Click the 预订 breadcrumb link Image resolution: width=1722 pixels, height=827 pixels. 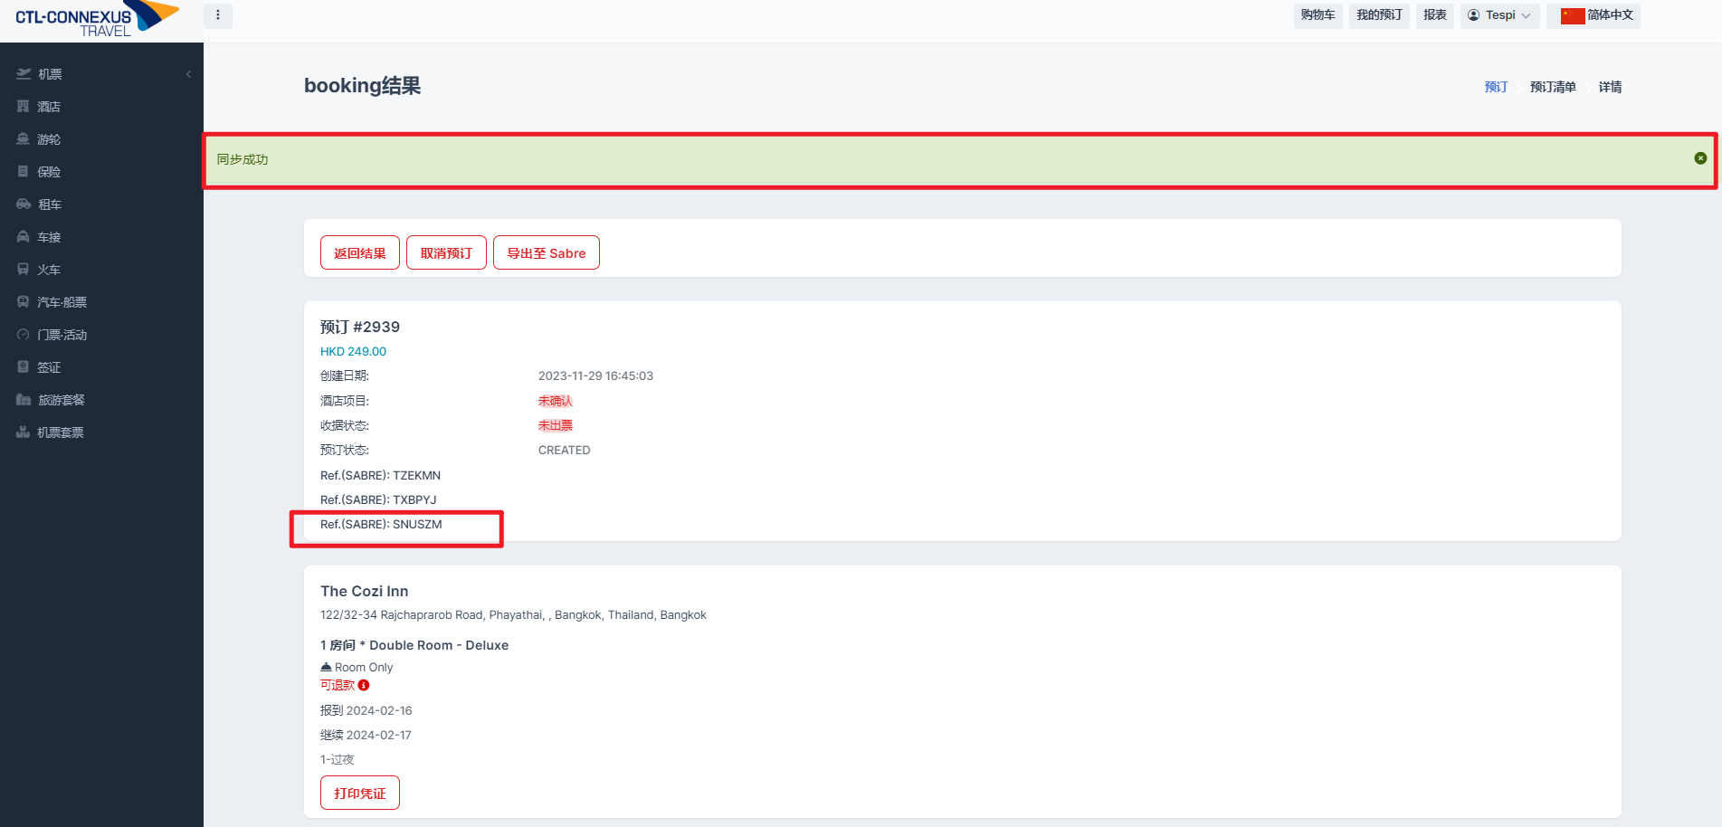[1496, 87]
